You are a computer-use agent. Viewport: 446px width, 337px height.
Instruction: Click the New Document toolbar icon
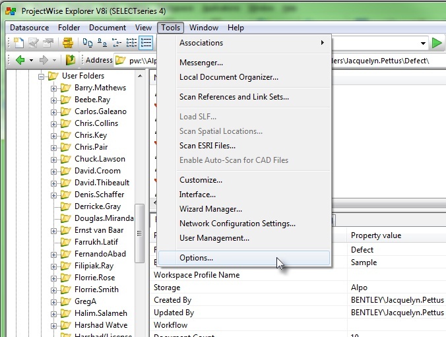18,43
